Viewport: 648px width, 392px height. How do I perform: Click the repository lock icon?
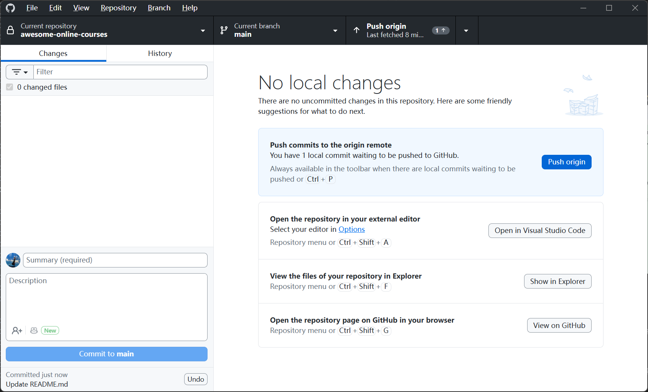[x=10, y=30]
